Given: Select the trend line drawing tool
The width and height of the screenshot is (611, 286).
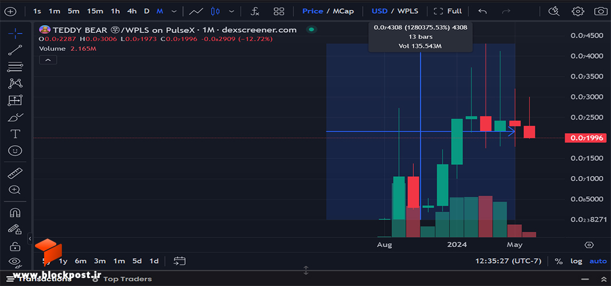Looking at the screenshot, I should click(x=15, y=50).
